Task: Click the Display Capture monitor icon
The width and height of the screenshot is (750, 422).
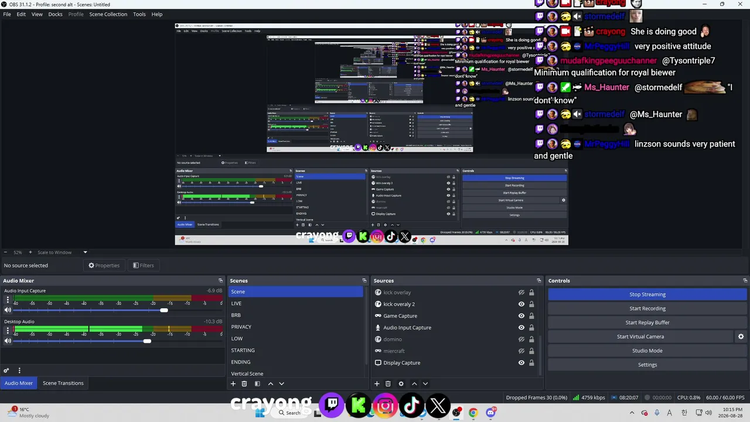Action: click(x=378, y=363)
